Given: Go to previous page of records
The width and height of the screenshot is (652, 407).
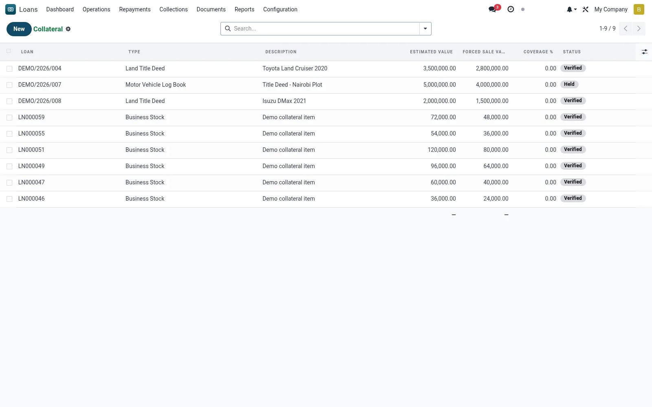Looking at the screenshot, I should tap(626, 28).
